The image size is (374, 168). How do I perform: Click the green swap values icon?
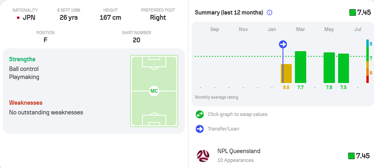200,114
